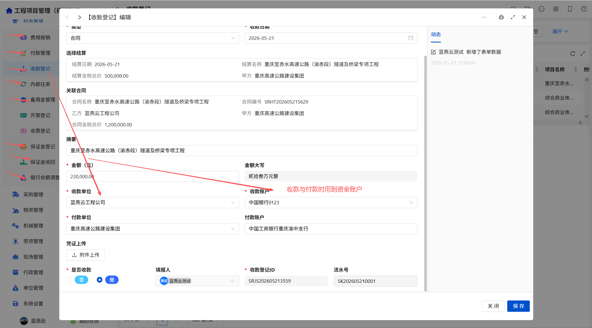Select 是 radio for 是否收款
592x328 pixels.
pos(99,280)
